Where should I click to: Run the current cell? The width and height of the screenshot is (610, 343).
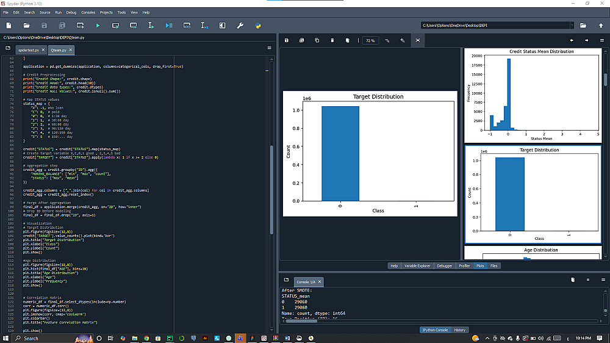point(115,26)
